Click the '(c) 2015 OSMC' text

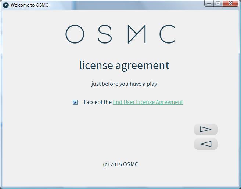coord(120,164)
